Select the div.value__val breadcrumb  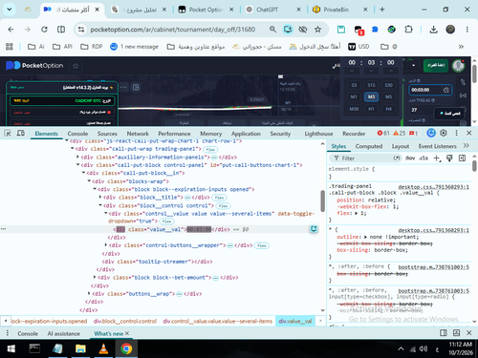click(x=295, y=321)
